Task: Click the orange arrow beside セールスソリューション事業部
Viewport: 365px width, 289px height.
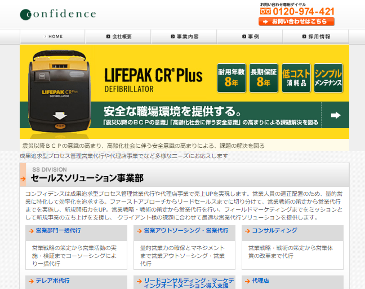Action: click(23, 179)
